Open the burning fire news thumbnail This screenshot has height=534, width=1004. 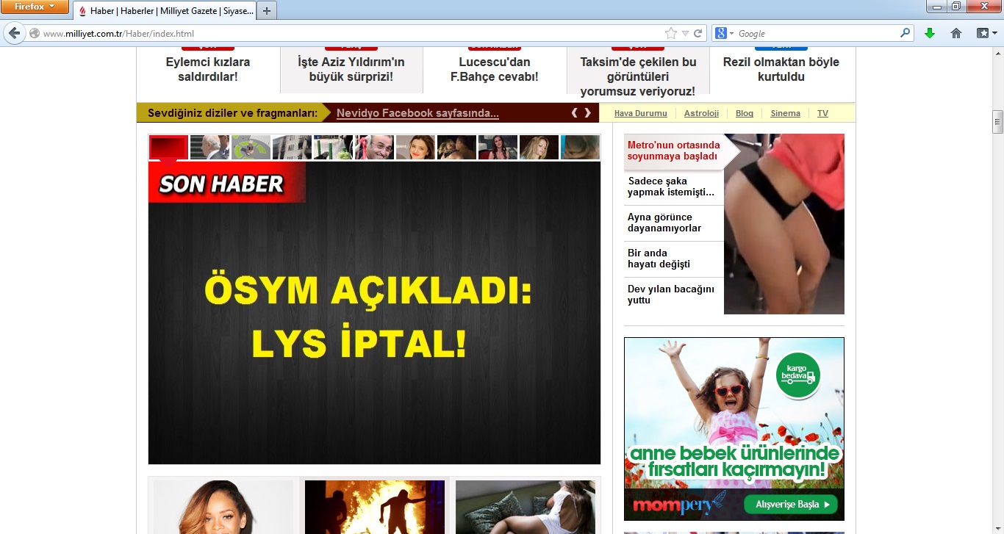click(x=375, y=507)
